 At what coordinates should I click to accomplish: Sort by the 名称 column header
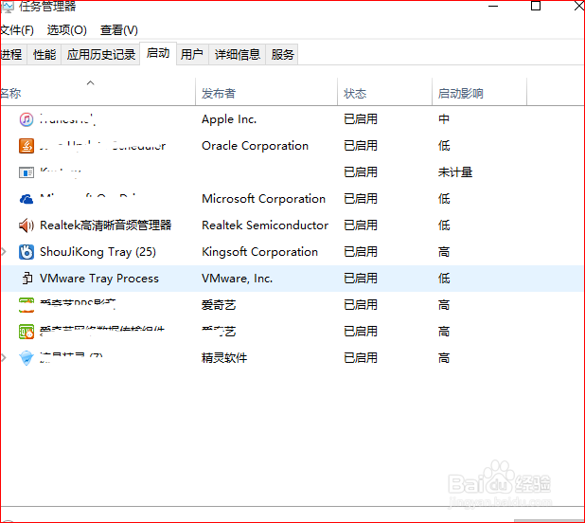coord(97,93)
